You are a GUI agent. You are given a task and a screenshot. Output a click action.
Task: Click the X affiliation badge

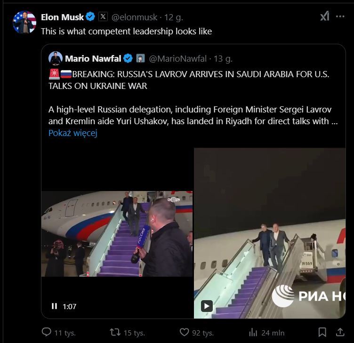pos(103,17)
